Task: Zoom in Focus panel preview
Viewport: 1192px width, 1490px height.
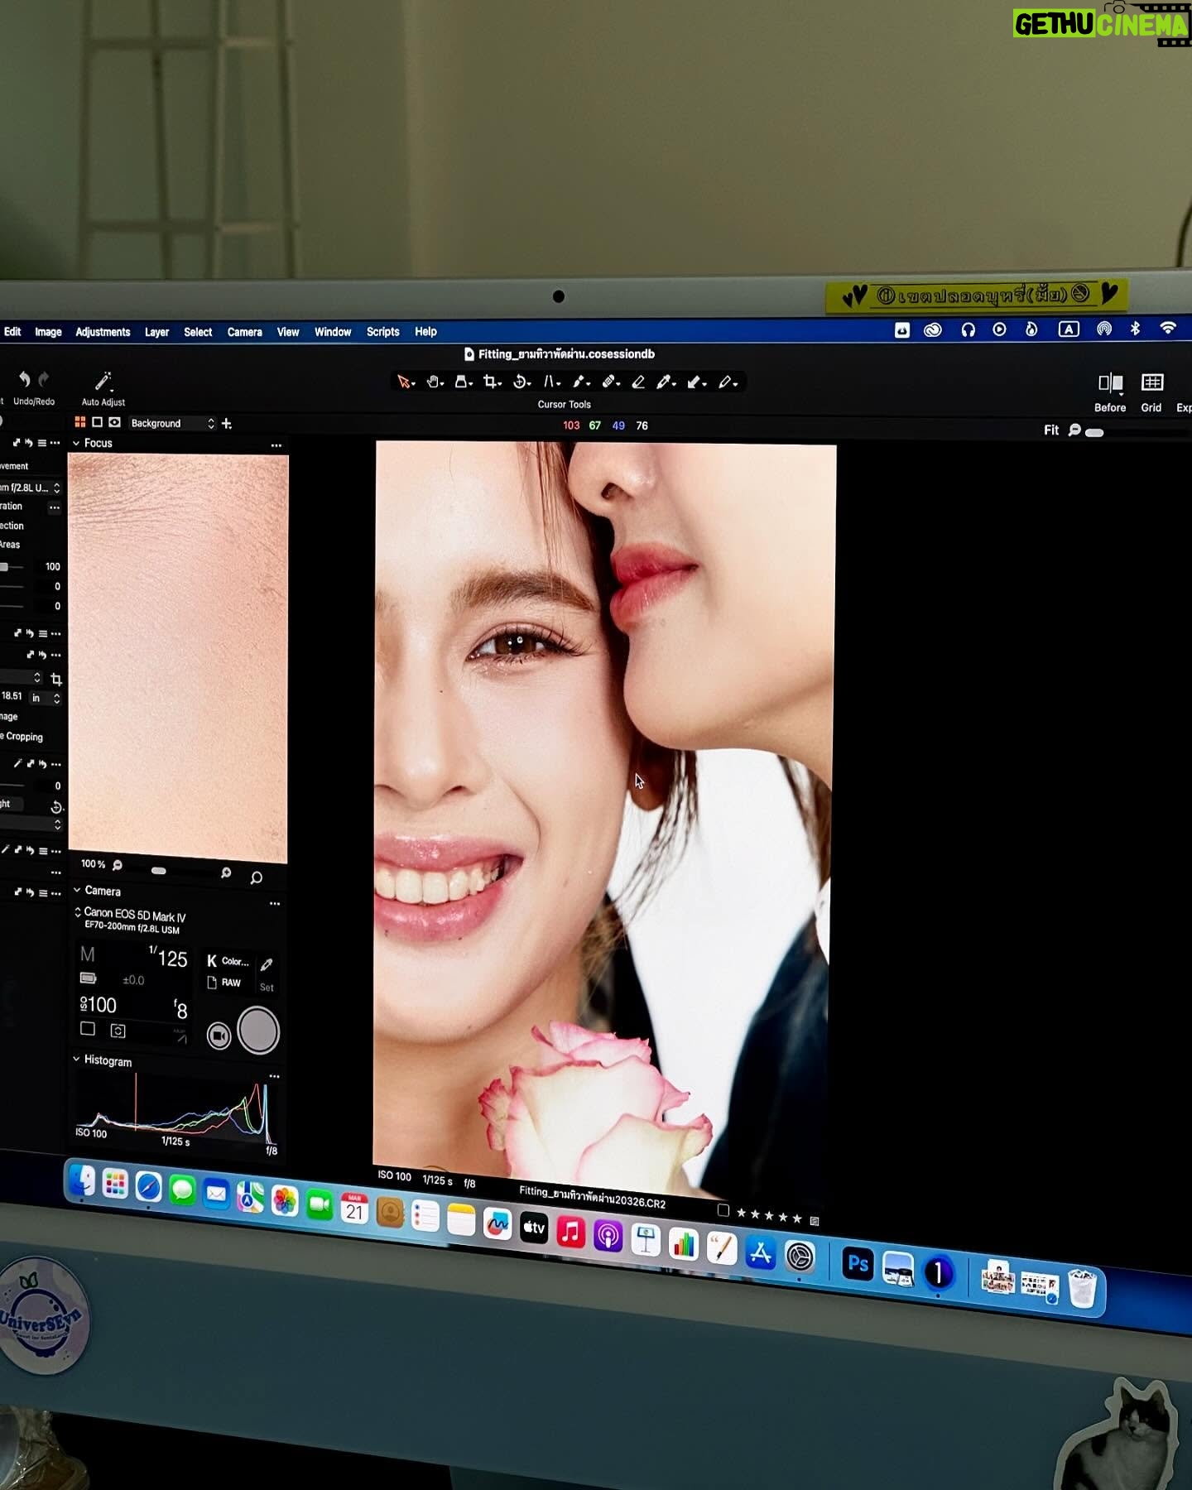Action: click(x=226, y=873)
